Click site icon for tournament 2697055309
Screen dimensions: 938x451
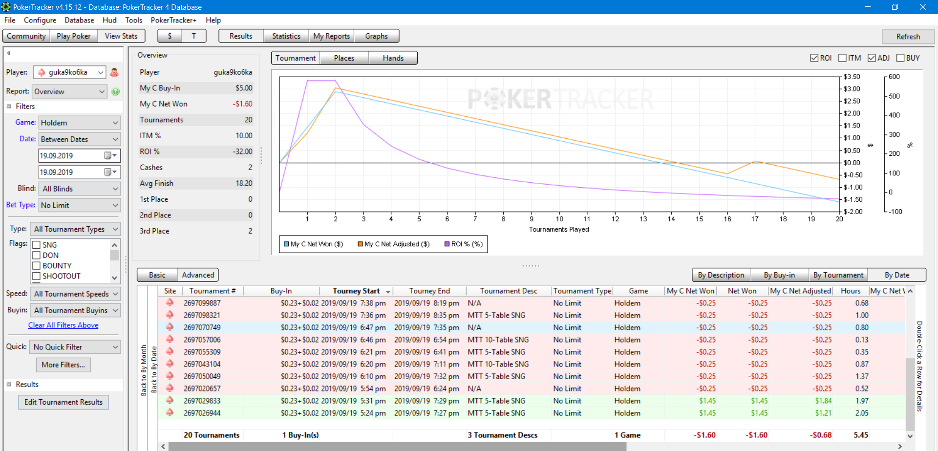tap(170, 352)
